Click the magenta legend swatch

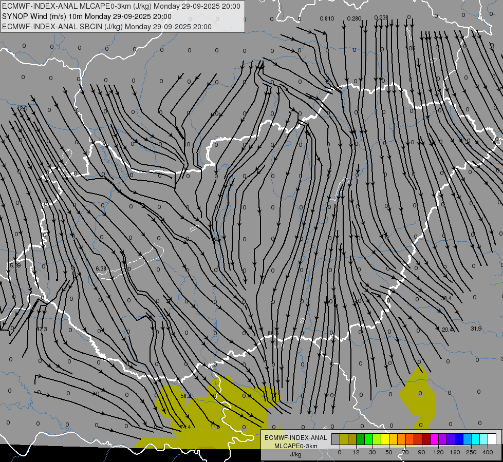tap(435, 439)
